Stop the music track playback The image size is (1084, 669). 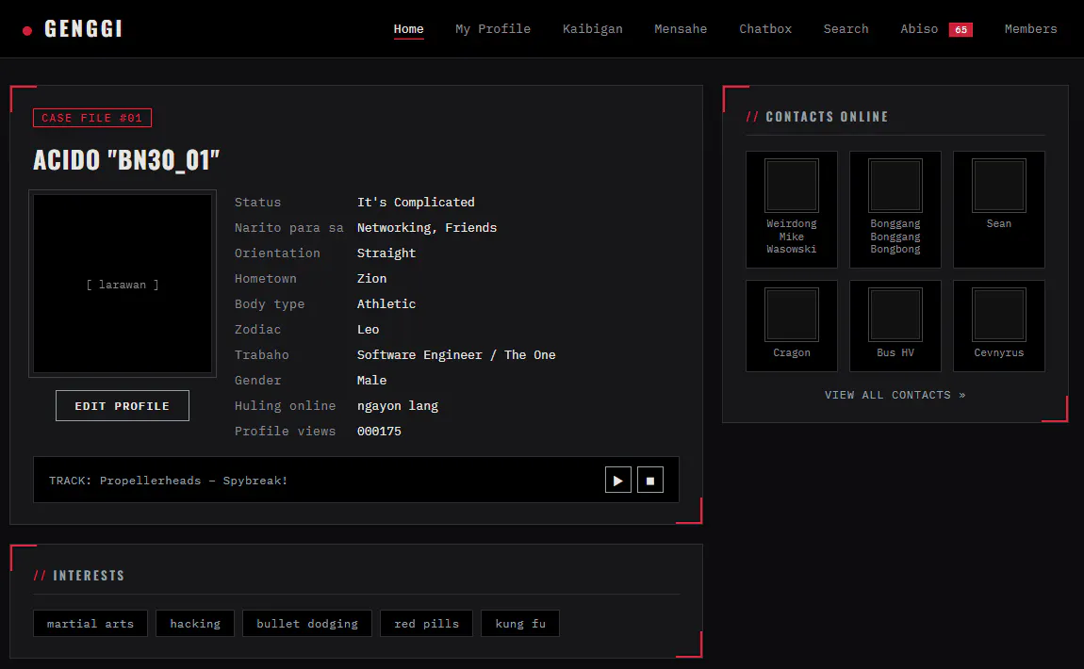pos(649,480)
